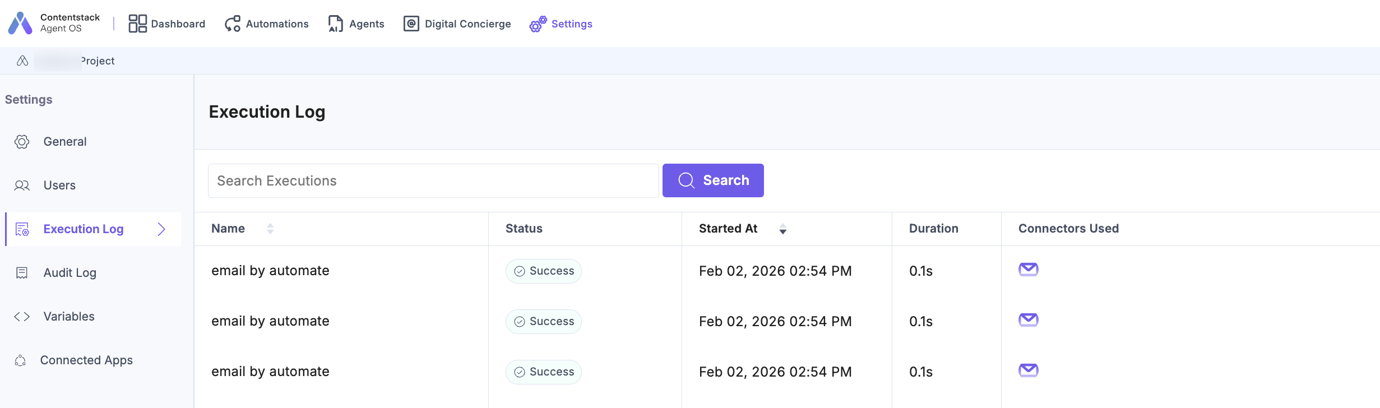Screen dimensions: 1380x408
Task: Click the project icon in breadcrumb bar
Action: point(22,61)
